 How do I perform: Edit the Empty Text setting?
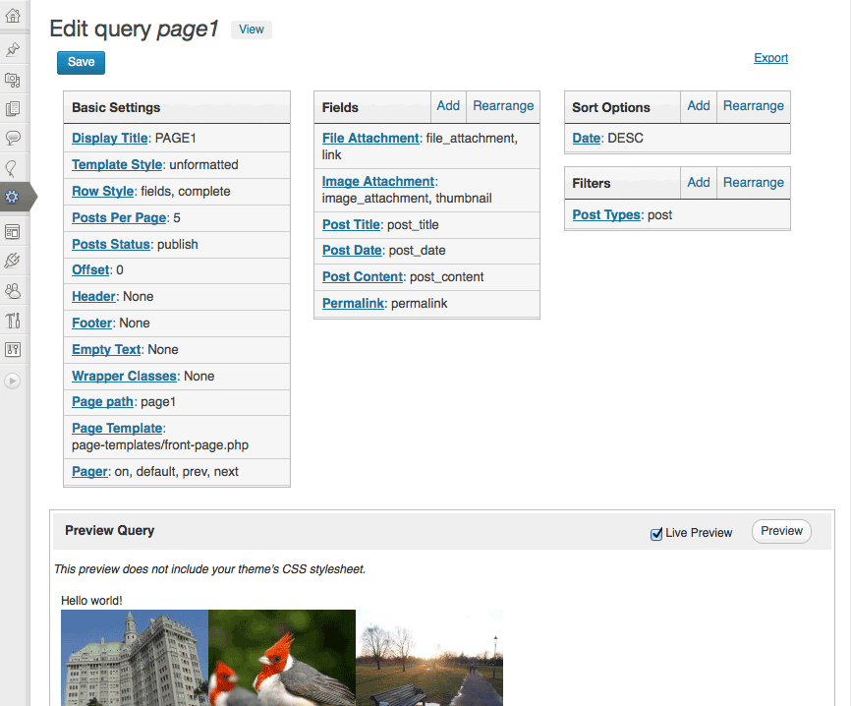106,350
